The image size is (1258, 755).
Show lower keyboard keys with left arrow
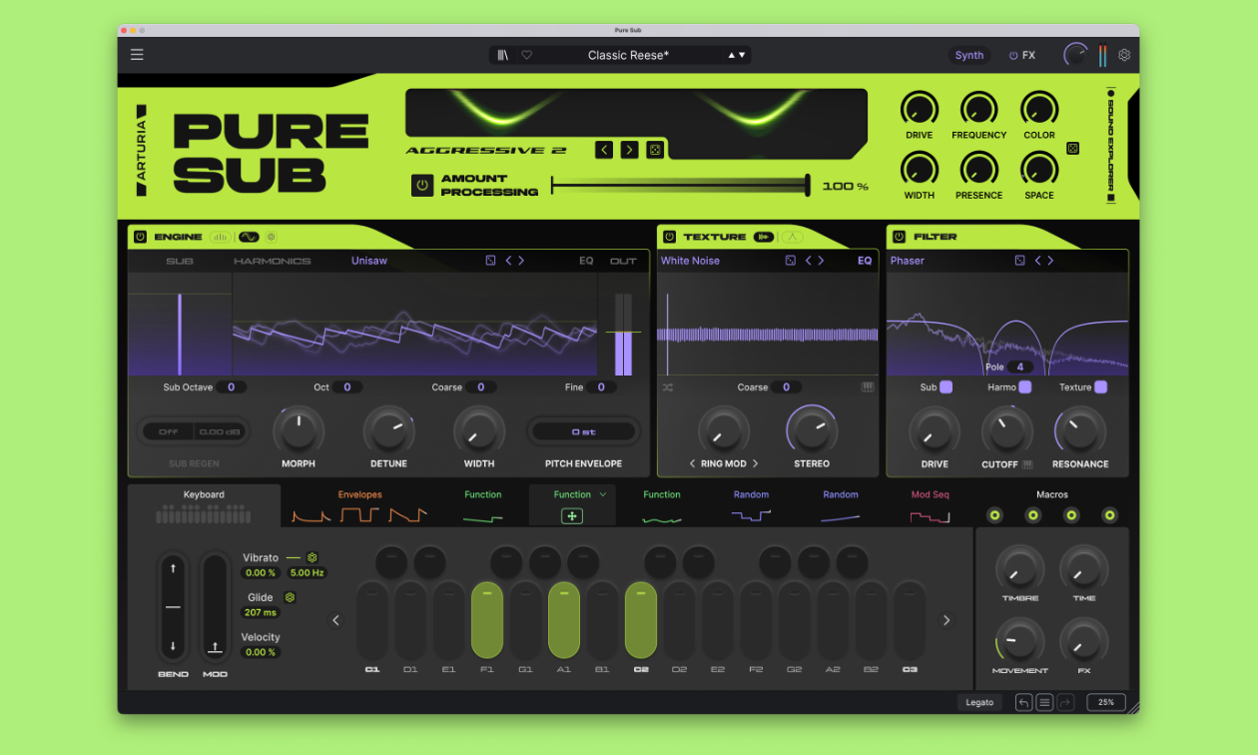pyautogui.click(x=335, y=620)
